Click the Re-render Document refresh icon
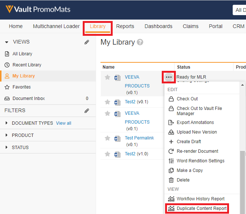This screenshot has width=246, height=214. pyautogui.click(x=171, y=151)
